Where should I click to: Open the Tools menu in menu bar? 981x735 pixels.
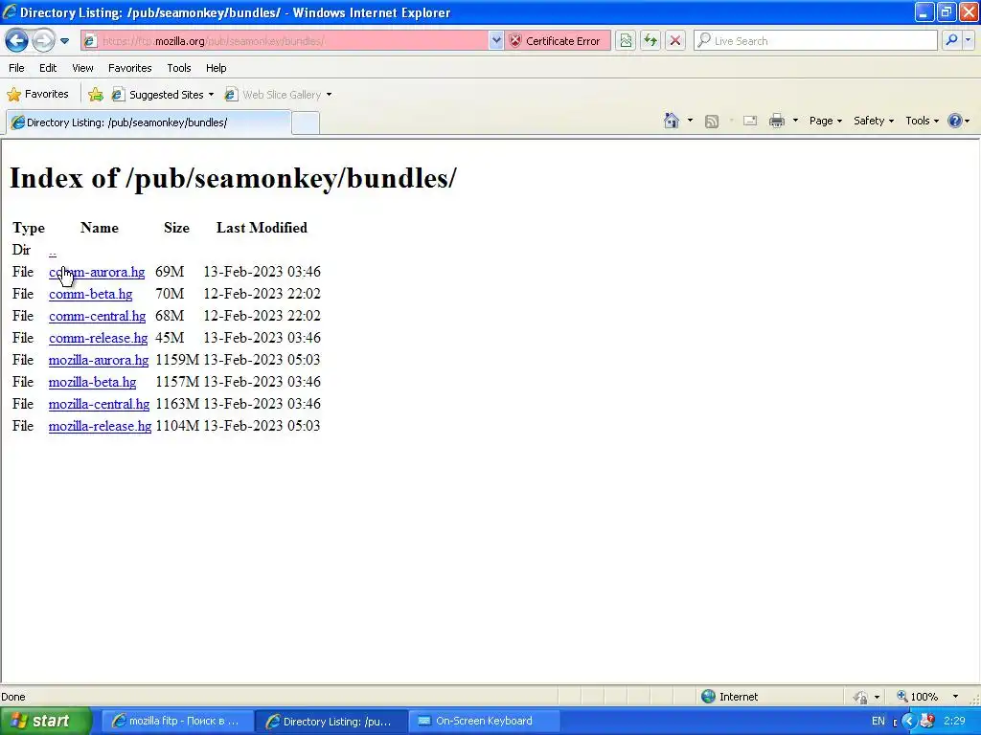pos(179,68)
